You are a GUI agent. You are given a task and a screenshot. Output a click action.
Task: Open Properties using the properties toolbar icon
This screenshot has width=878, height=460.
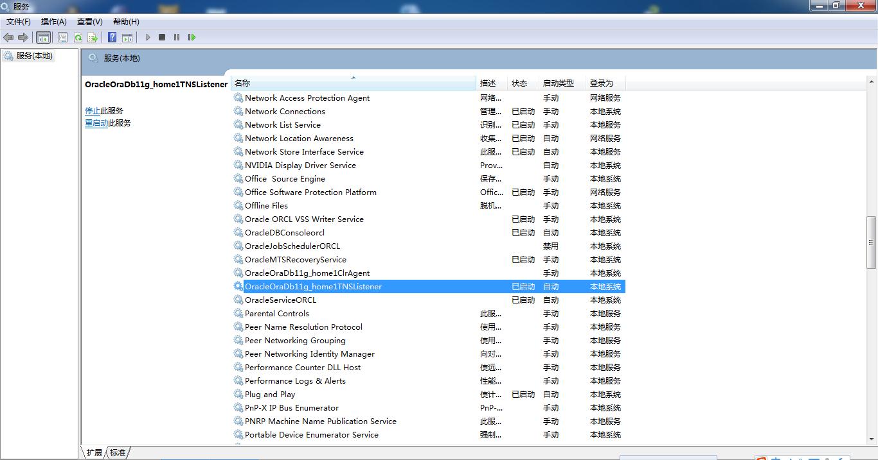[62, 37]
